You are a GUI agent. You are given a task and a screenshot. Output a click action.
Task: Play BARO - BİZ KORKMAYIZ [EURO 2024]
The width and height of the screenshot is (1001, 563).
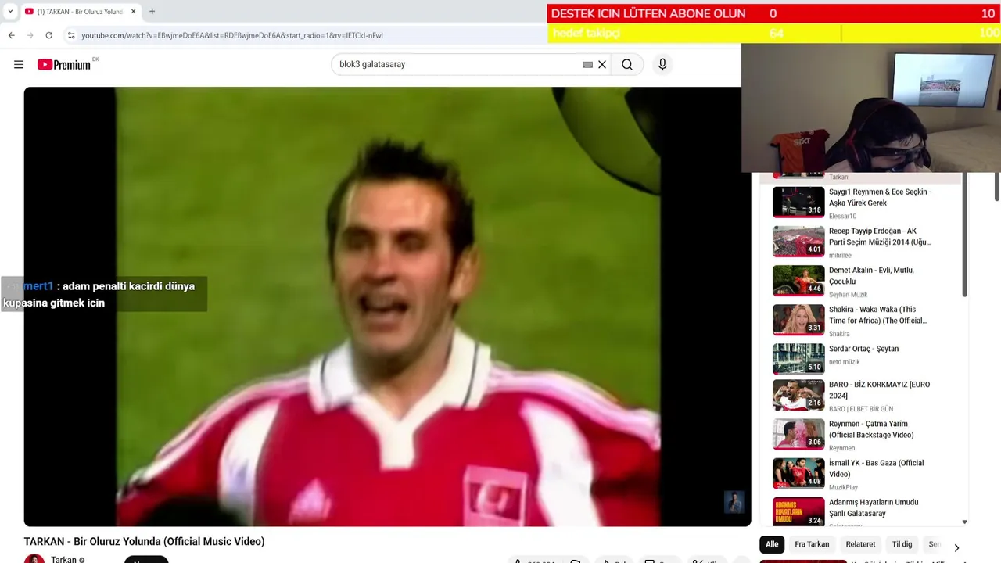click(879, 390)
